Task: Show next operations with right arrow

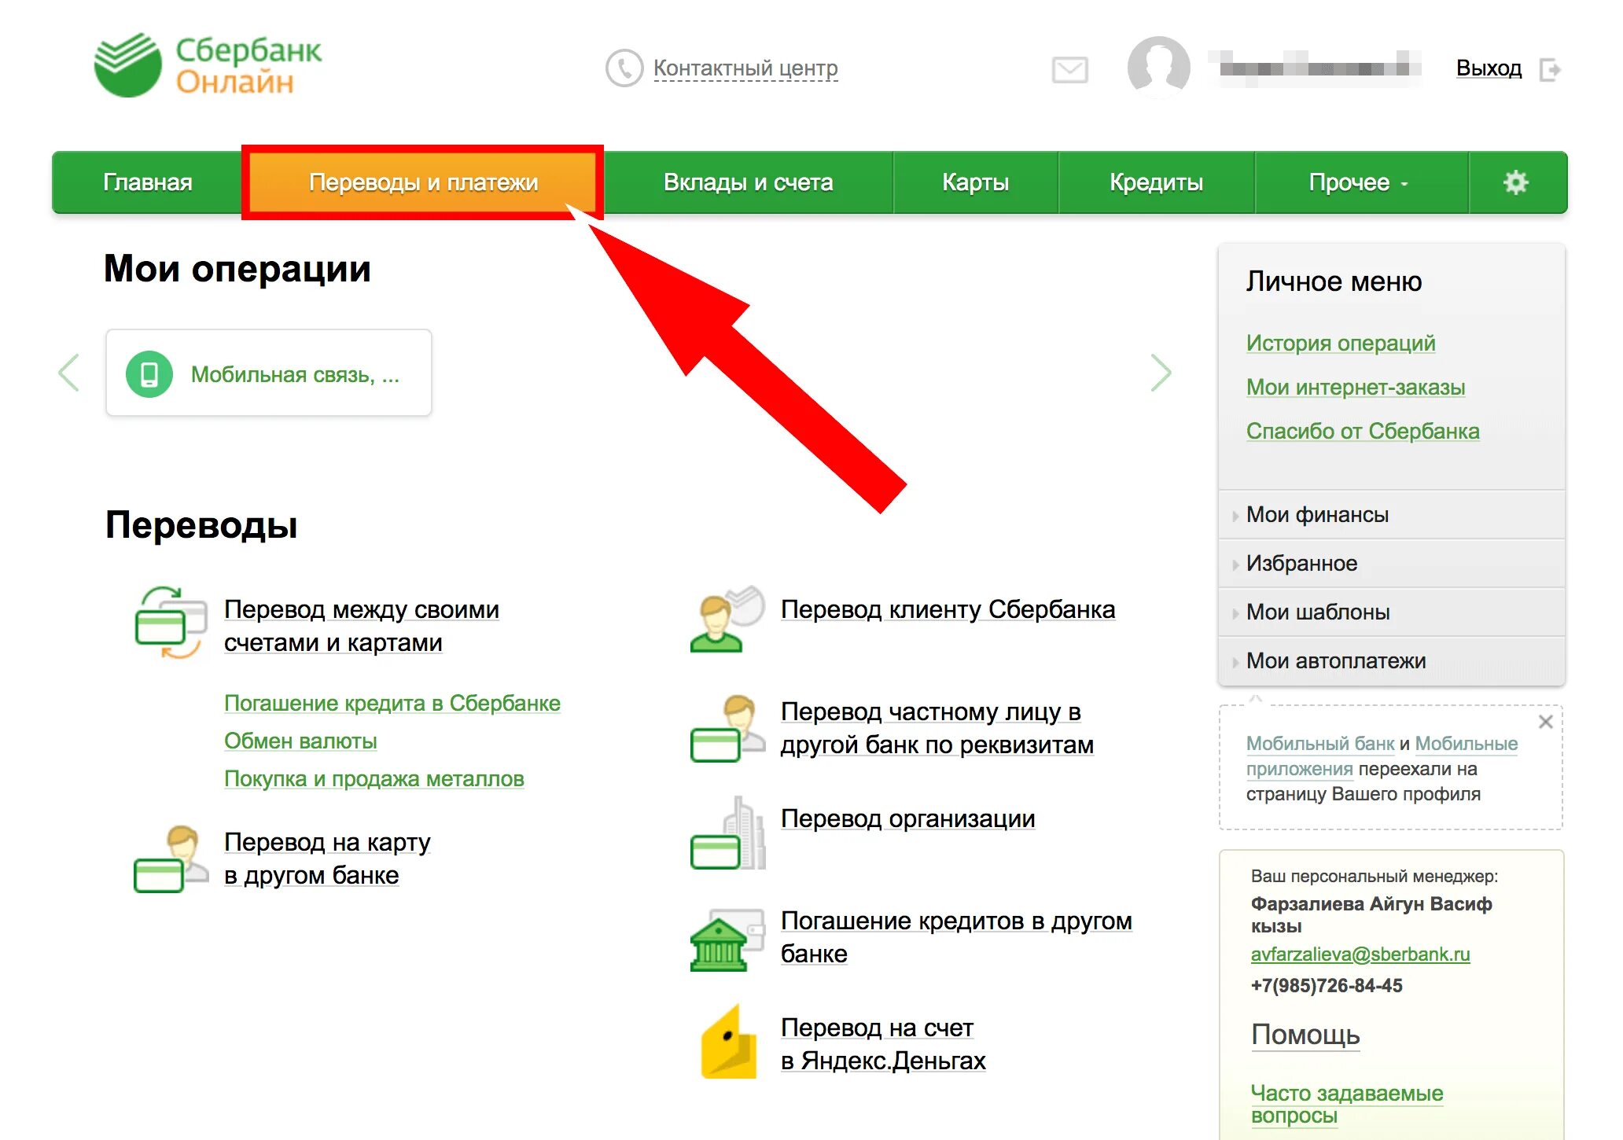Action: pyautogui.click(x=1161, y=373)
